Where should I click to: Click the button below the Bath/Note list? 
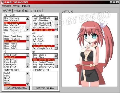pyautogui.click(x=16, y=88)
